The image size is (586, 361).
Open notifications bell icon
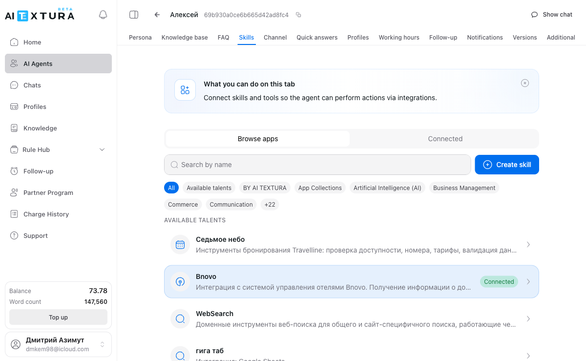(103, 15)
